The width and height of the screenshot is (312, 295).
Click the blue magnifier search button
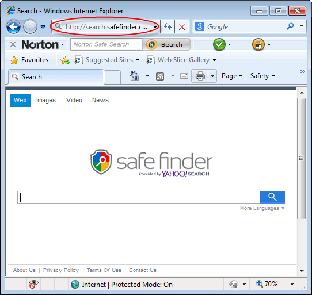click(x=272, y=197)
